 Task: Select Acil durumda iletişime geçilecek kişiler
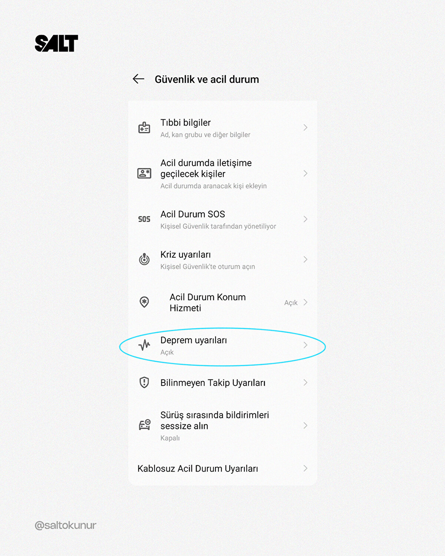(206, 169)
